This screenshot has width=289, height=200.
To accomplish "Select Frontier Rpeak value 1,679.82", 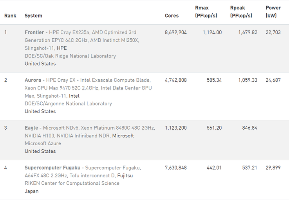I will [248, 32].
